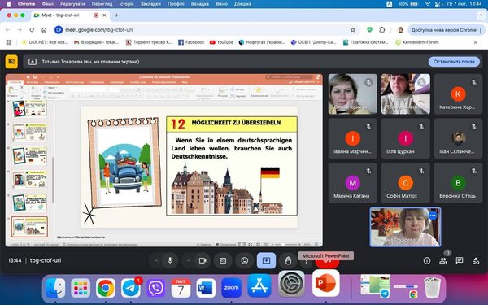The width and height of the screenshot is (488, 305).
Task: Go to Chrome home page icon
Action: [44, 30]
